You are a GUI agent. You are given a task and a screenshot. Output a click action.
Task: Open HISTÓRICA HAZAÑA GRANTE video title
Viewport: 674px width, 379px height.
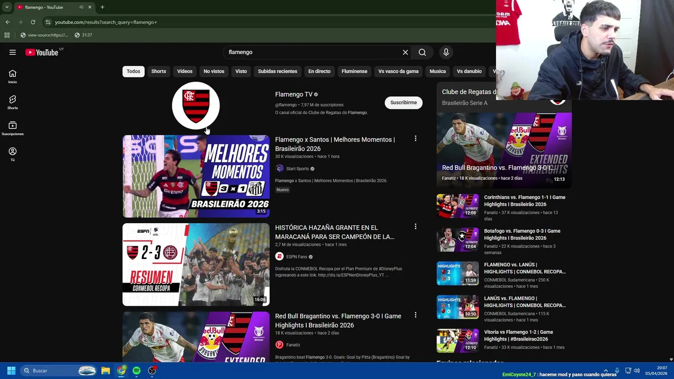[x=334, y=232]
